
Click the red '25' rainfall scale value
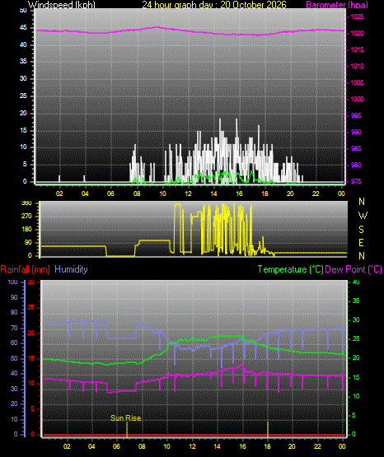coord(31,307)
